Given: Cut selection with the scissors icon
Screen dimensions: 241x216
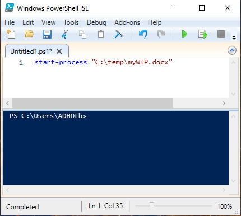Looking at the screenshot, I should pos(64,34).
